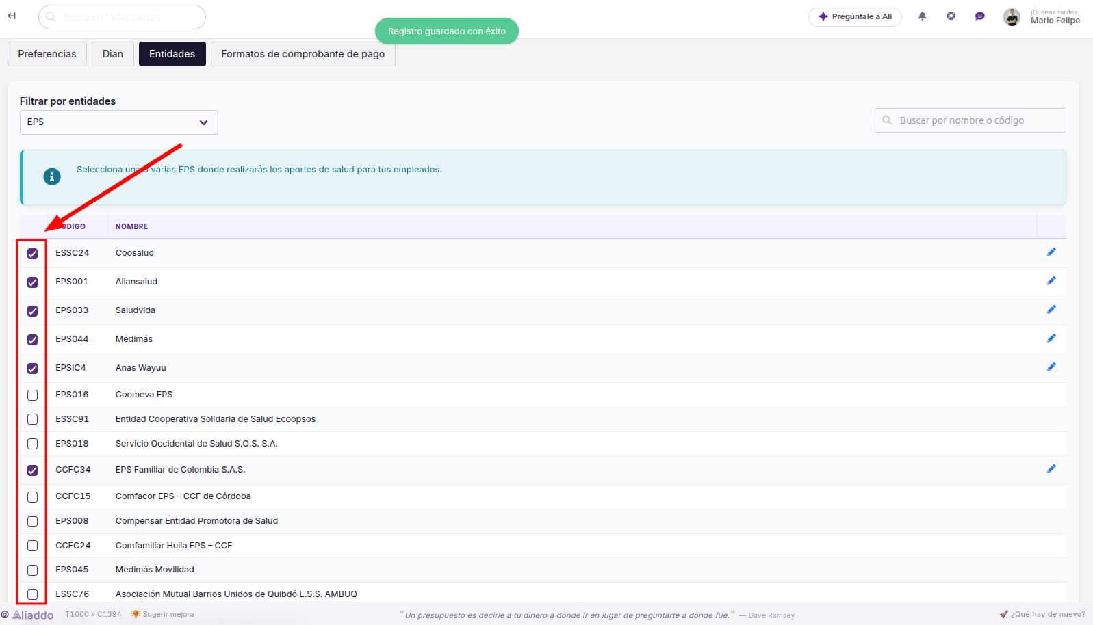Click the T1000 » C1394 status text
Screen dimensions: 1093x625
click(x=93, y=614)
